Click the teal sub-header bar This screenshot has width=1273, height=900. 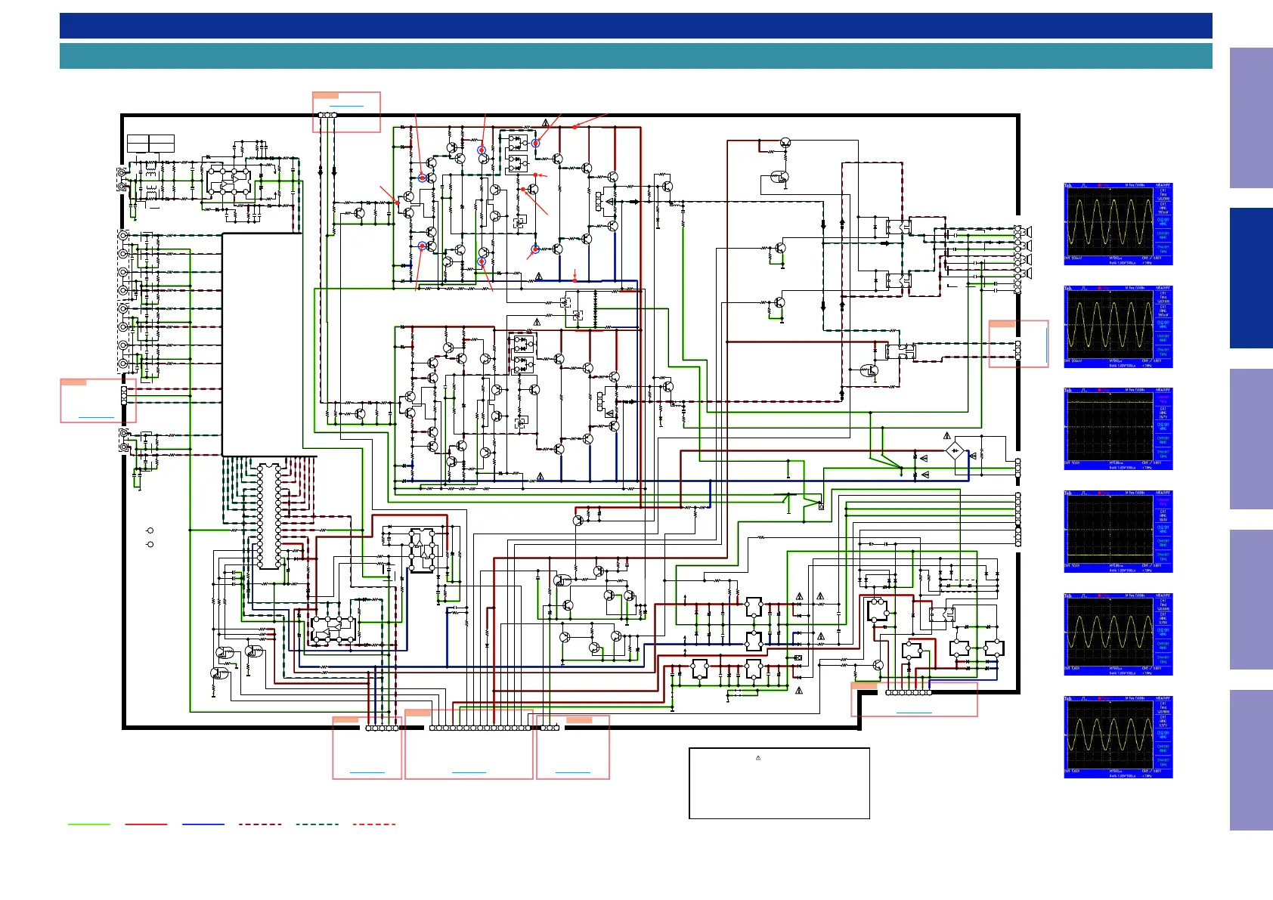click(x=636, y=56)
